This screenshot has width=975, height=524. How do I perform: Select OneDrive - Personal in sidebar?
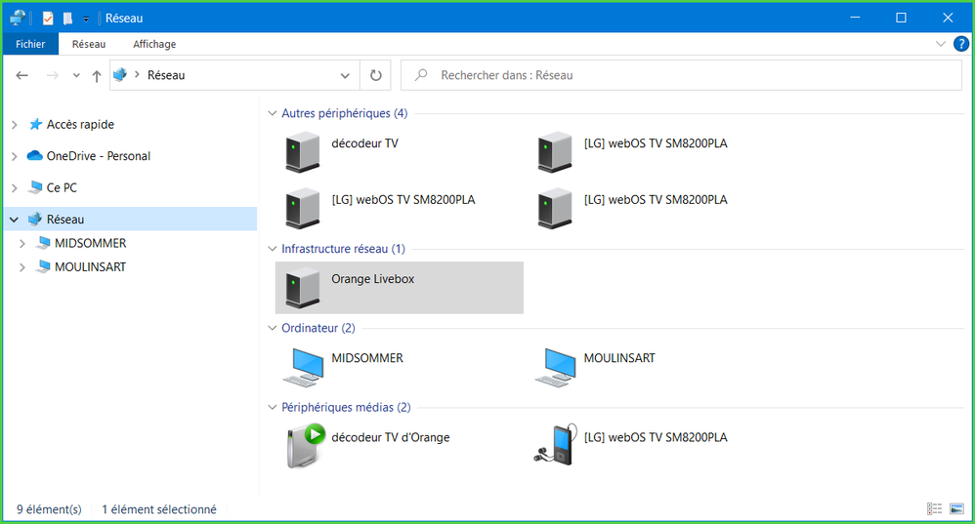coord(98,156)
